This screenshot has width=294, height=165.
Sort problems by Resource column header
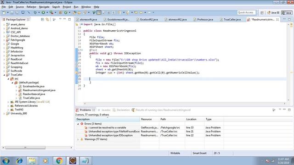[149, 119]
